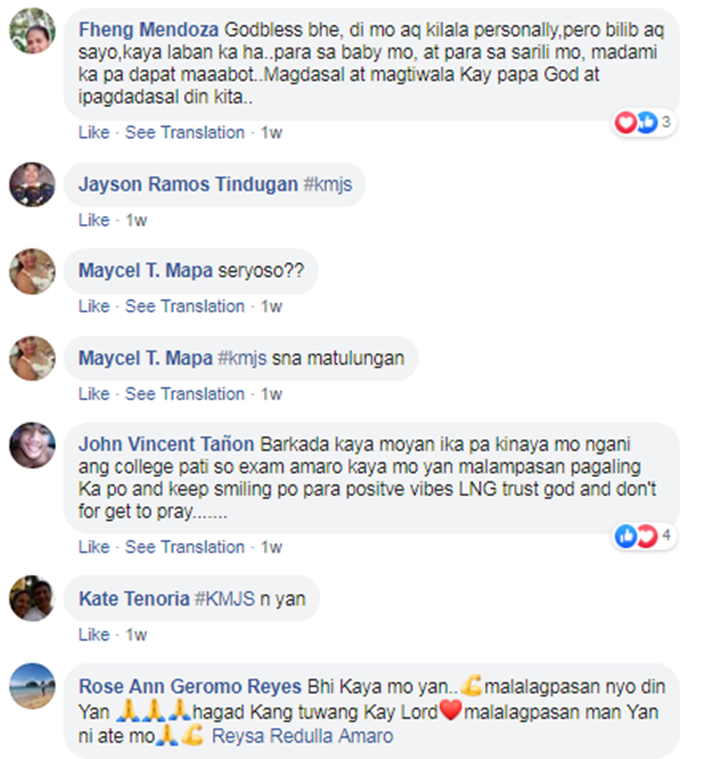The width and height of the screenshot is (714, 759).
Task: Open the #KMJS hashtag in Kate Tenoria's comment
Action: coord(225,599)
